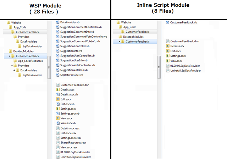Viewport: 227px width, 159px height.
Task: Select Settings.ascx in WSP Module panel
Action: (68, 109)
